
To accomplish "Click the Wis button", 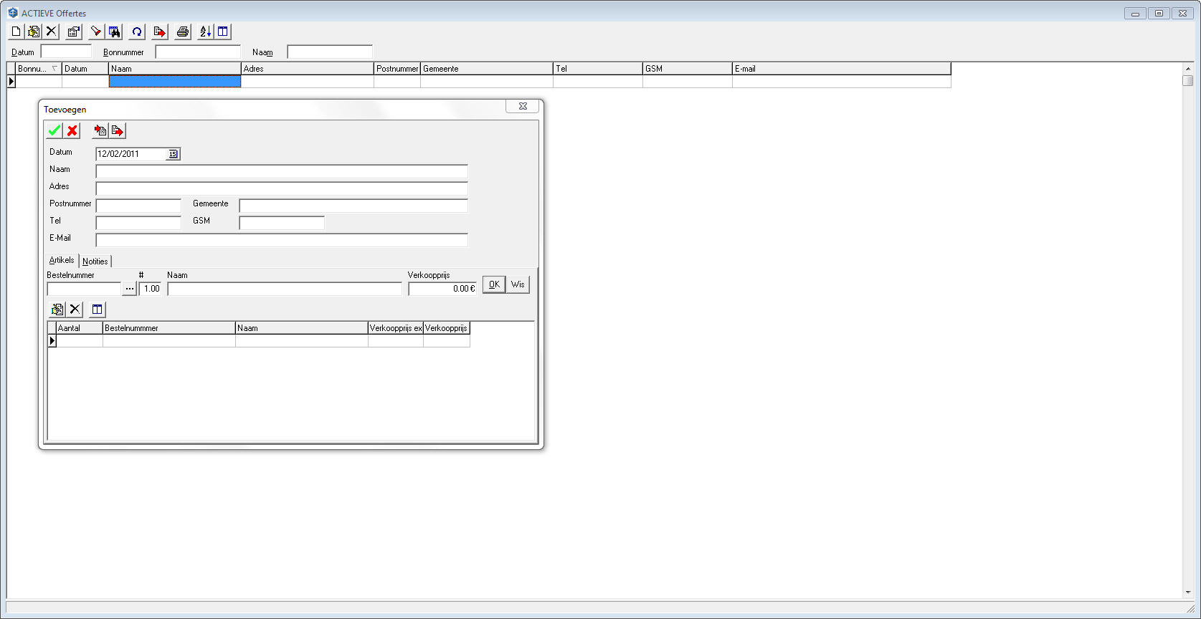I will (x=518, y=284).
